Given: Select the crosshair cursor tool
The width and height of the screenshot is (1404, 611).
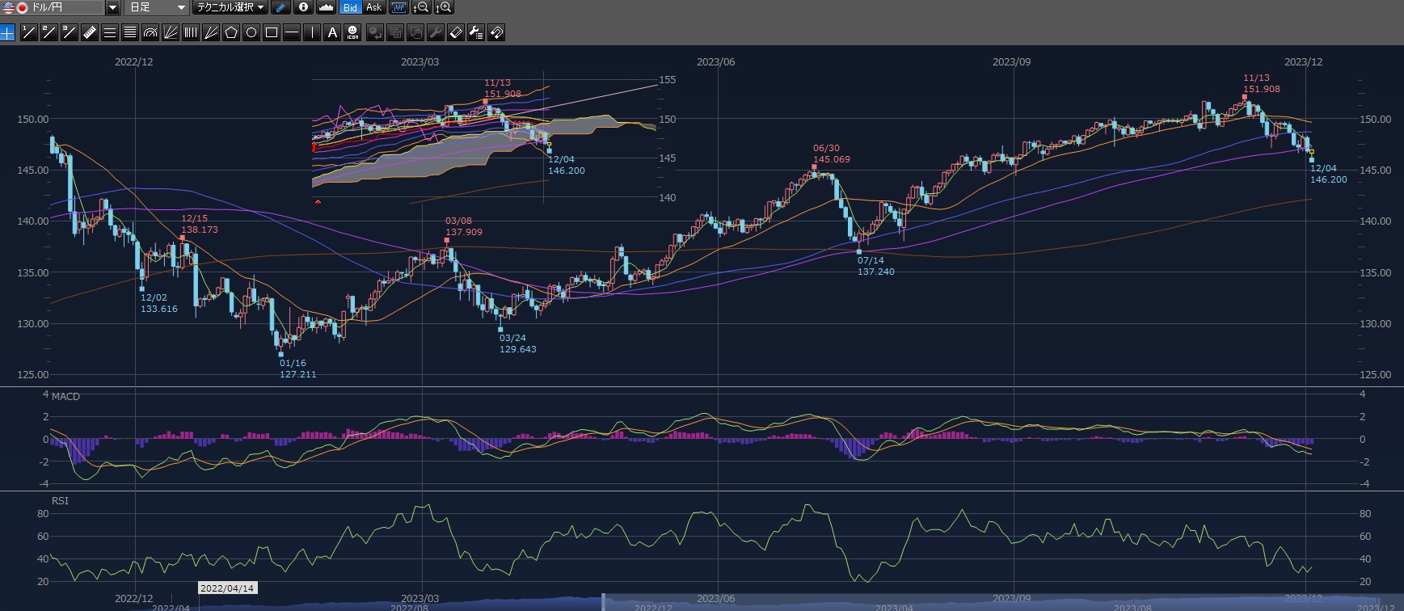Looking at the screenshot, I should point(8,32).
